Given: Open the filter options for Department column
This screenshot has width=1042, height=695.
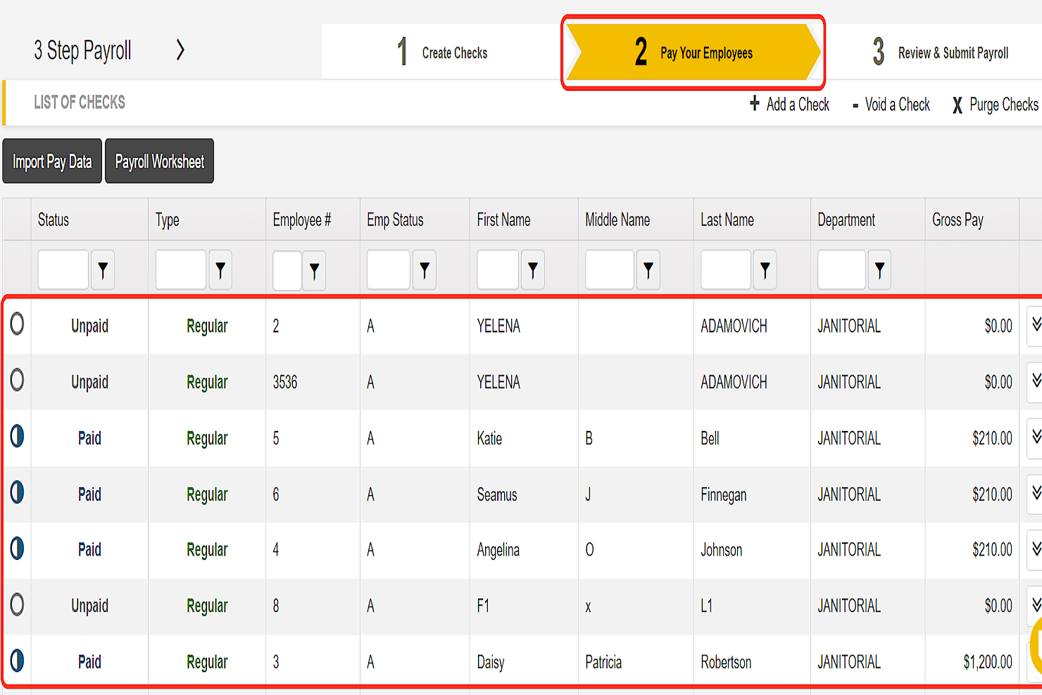Looking at the screenshot, I should pyautogui.click(x=879, y=270).
